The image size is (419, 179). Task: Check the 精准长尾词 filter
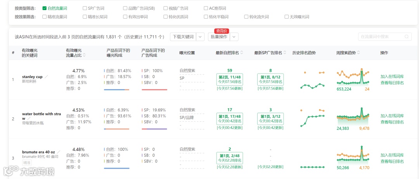click(85, 17)
